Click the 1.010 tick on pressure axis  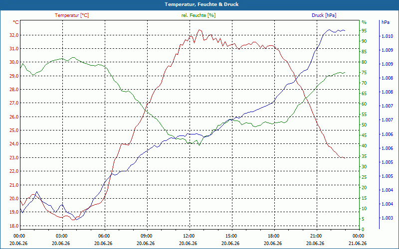[387, 36]
